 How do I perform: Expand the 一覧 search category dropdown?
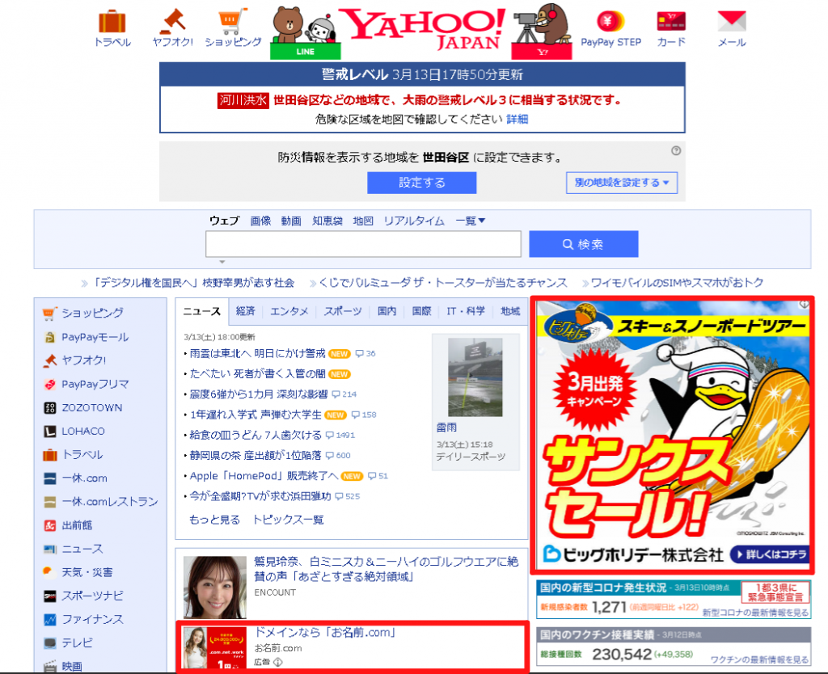coord(470,221)
